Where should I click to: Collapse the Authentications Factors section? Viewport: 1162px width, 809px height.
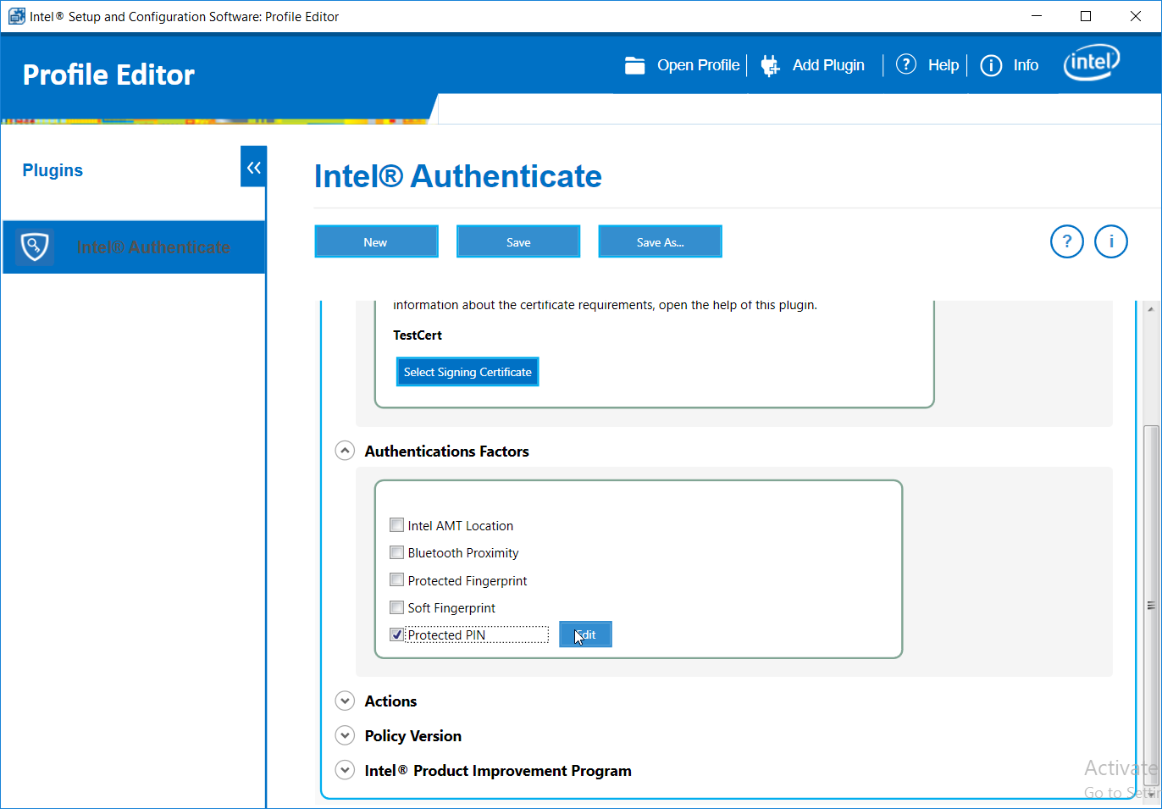345,451
